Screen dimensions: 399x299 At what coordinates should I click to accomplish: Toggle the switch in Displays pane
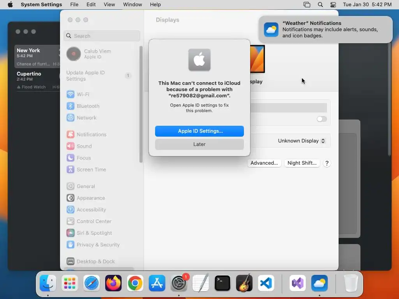click(x=321, y=119)
